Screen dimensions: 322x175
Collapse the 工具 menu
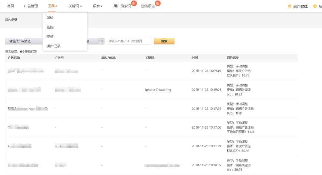tap(53, 6)
